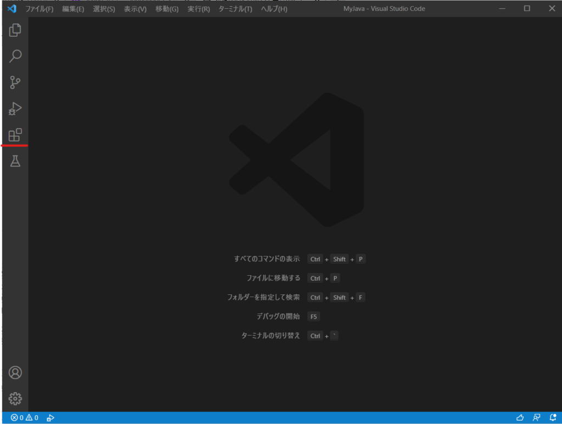Open the Manage gear icon

15,399
